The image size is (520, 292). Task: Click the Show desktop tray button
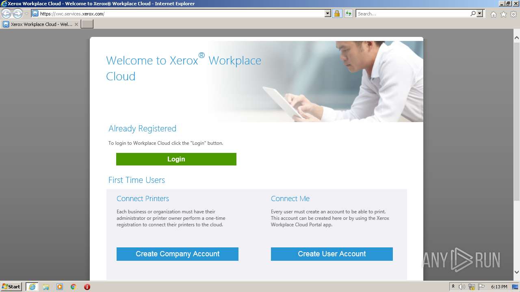tap(516, 287)
